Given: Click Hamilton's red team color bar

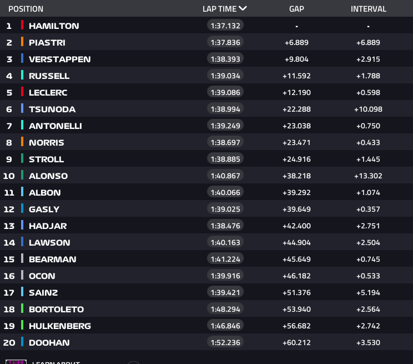Looking at the screenshot, I should click(x=22, y=26).
